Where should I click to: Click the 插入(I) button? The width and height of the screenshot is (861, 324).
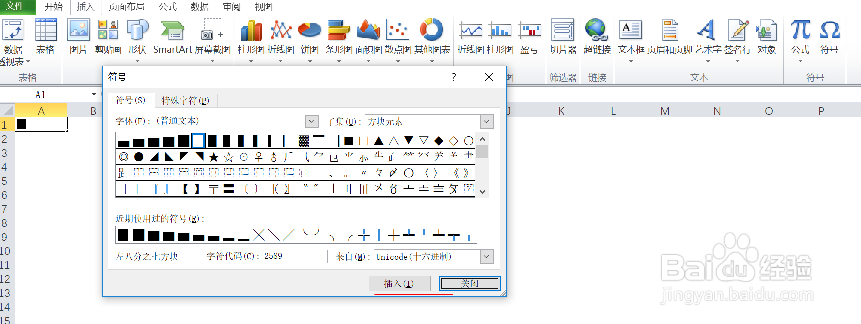click(x=399, y=284)
